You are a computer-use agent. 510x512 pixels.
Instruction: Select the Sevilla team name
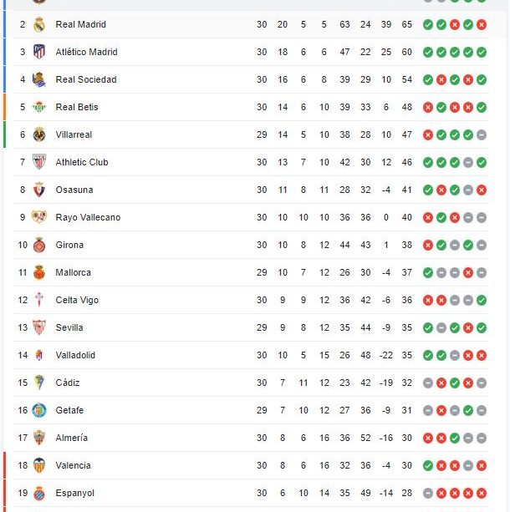click(x=69, y=327)
